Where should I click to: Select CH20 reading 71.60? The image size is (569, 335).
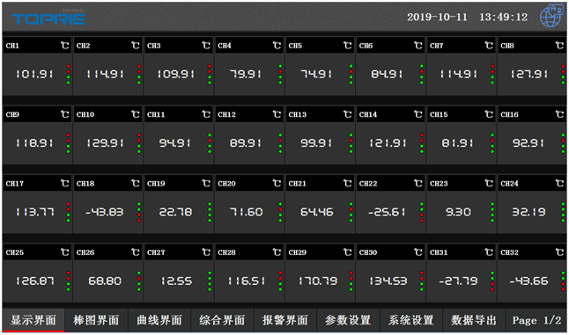[x=247, y=212]
